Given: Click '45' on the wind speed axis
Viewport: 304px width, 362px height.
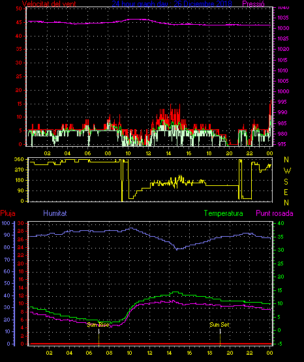Looking at the screenshot, I should coord(19,22).
